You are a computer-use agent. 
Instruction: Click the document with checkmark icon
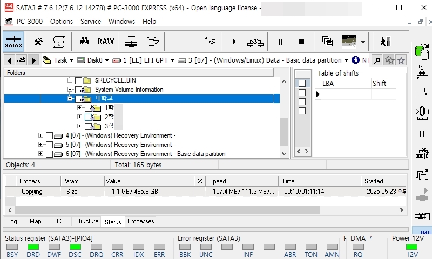coord(210,42)
